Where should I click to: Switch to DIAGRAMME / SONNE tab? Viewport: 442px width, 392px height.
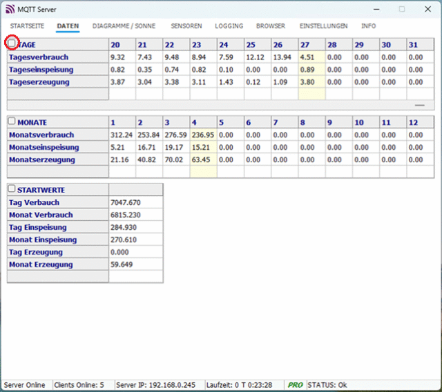click(x=124, y=26)
